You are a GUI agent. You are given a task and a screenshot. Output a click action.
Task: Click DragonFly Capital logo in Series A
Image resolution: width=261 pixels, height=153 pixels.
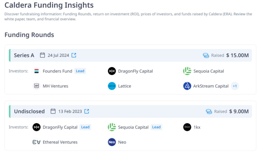pos(112,71)
